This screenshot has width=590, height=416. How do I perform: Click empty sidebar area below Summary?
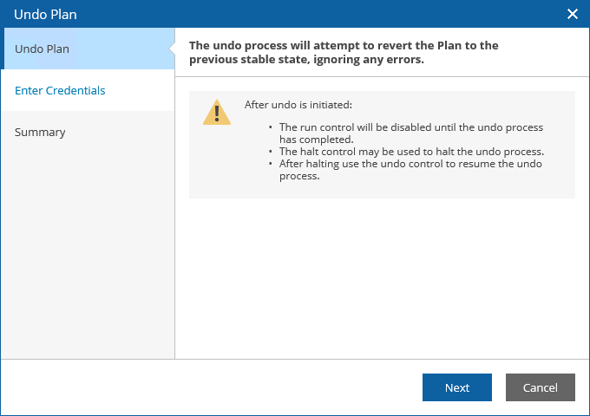(x=87, y=260)
